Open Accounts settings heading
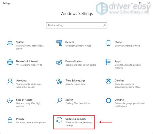 coord(22,81)
